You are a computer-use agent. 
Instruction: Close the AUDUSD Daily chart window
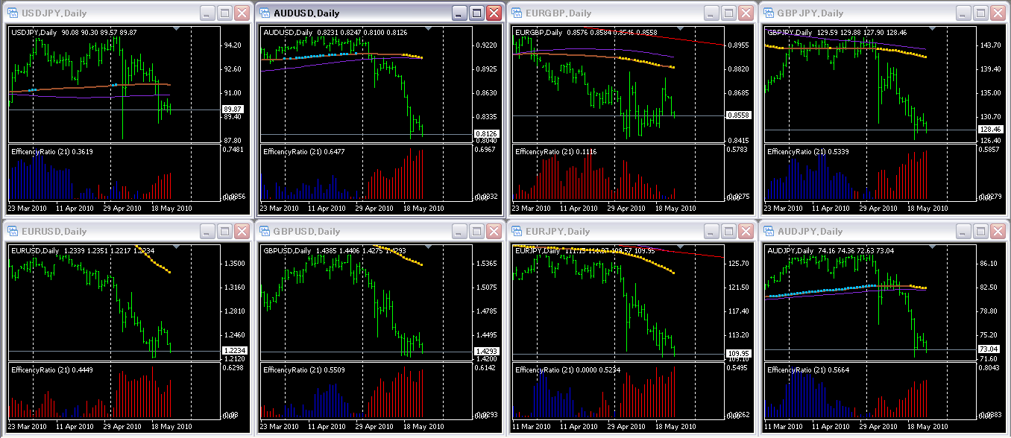pos(494,13)
